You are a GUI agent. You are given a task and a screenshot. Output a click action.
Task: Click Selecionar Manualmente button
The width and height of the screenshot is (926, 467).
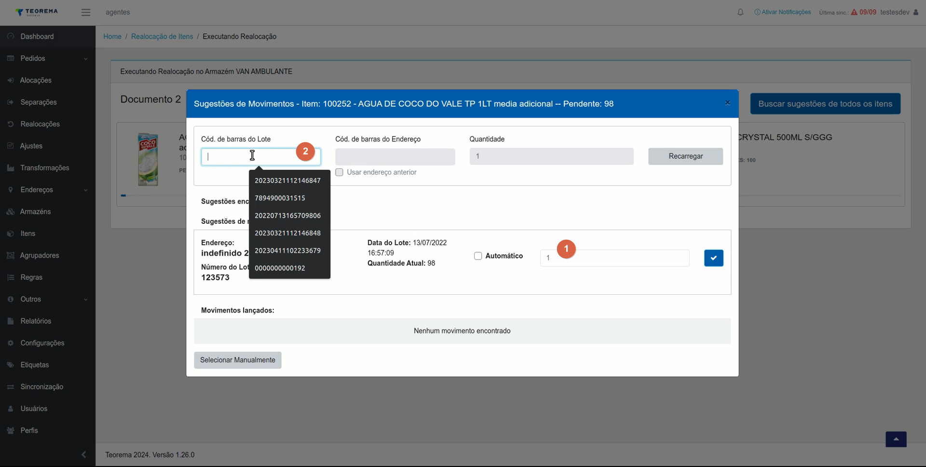point(238,360)
